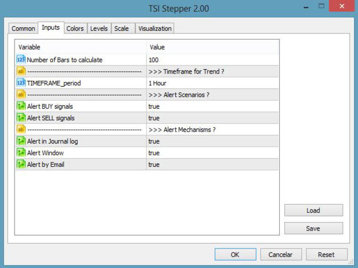Click the string icon in the Timeframe for Trend row
Image resolution: width=358 pixels, height=268 pixels.
21,71
